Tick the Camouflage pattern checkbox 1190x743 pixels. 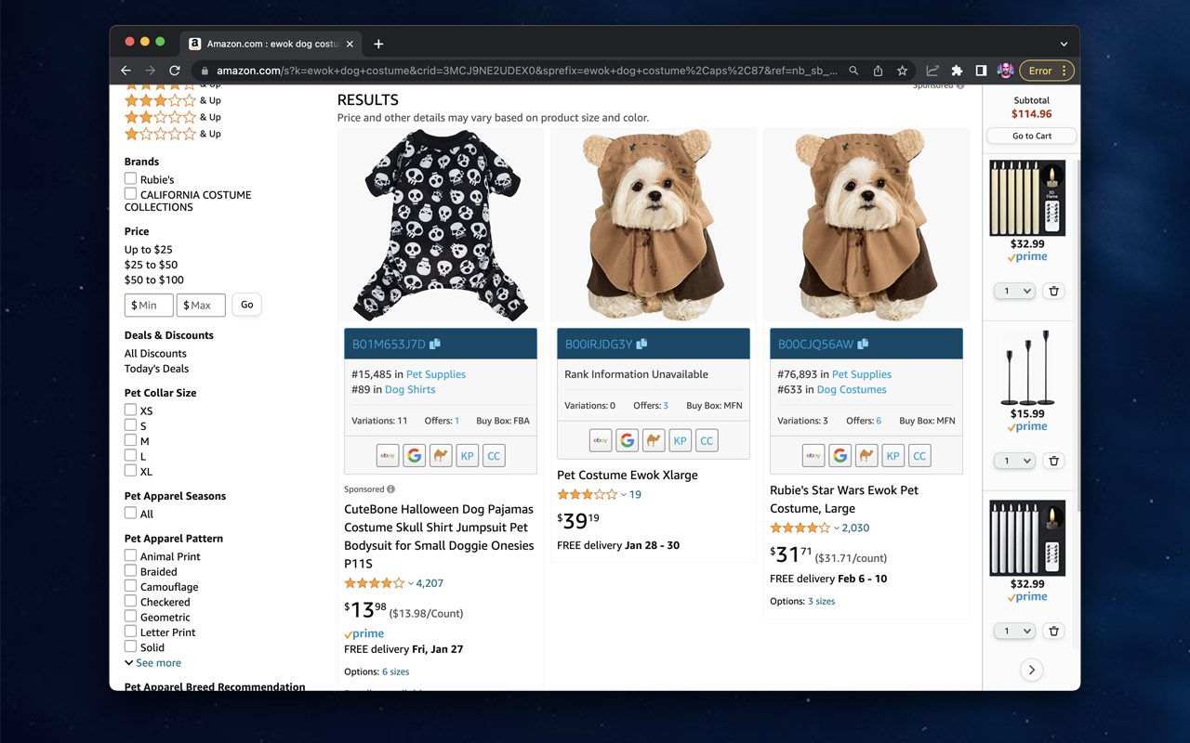pos(131,587)
